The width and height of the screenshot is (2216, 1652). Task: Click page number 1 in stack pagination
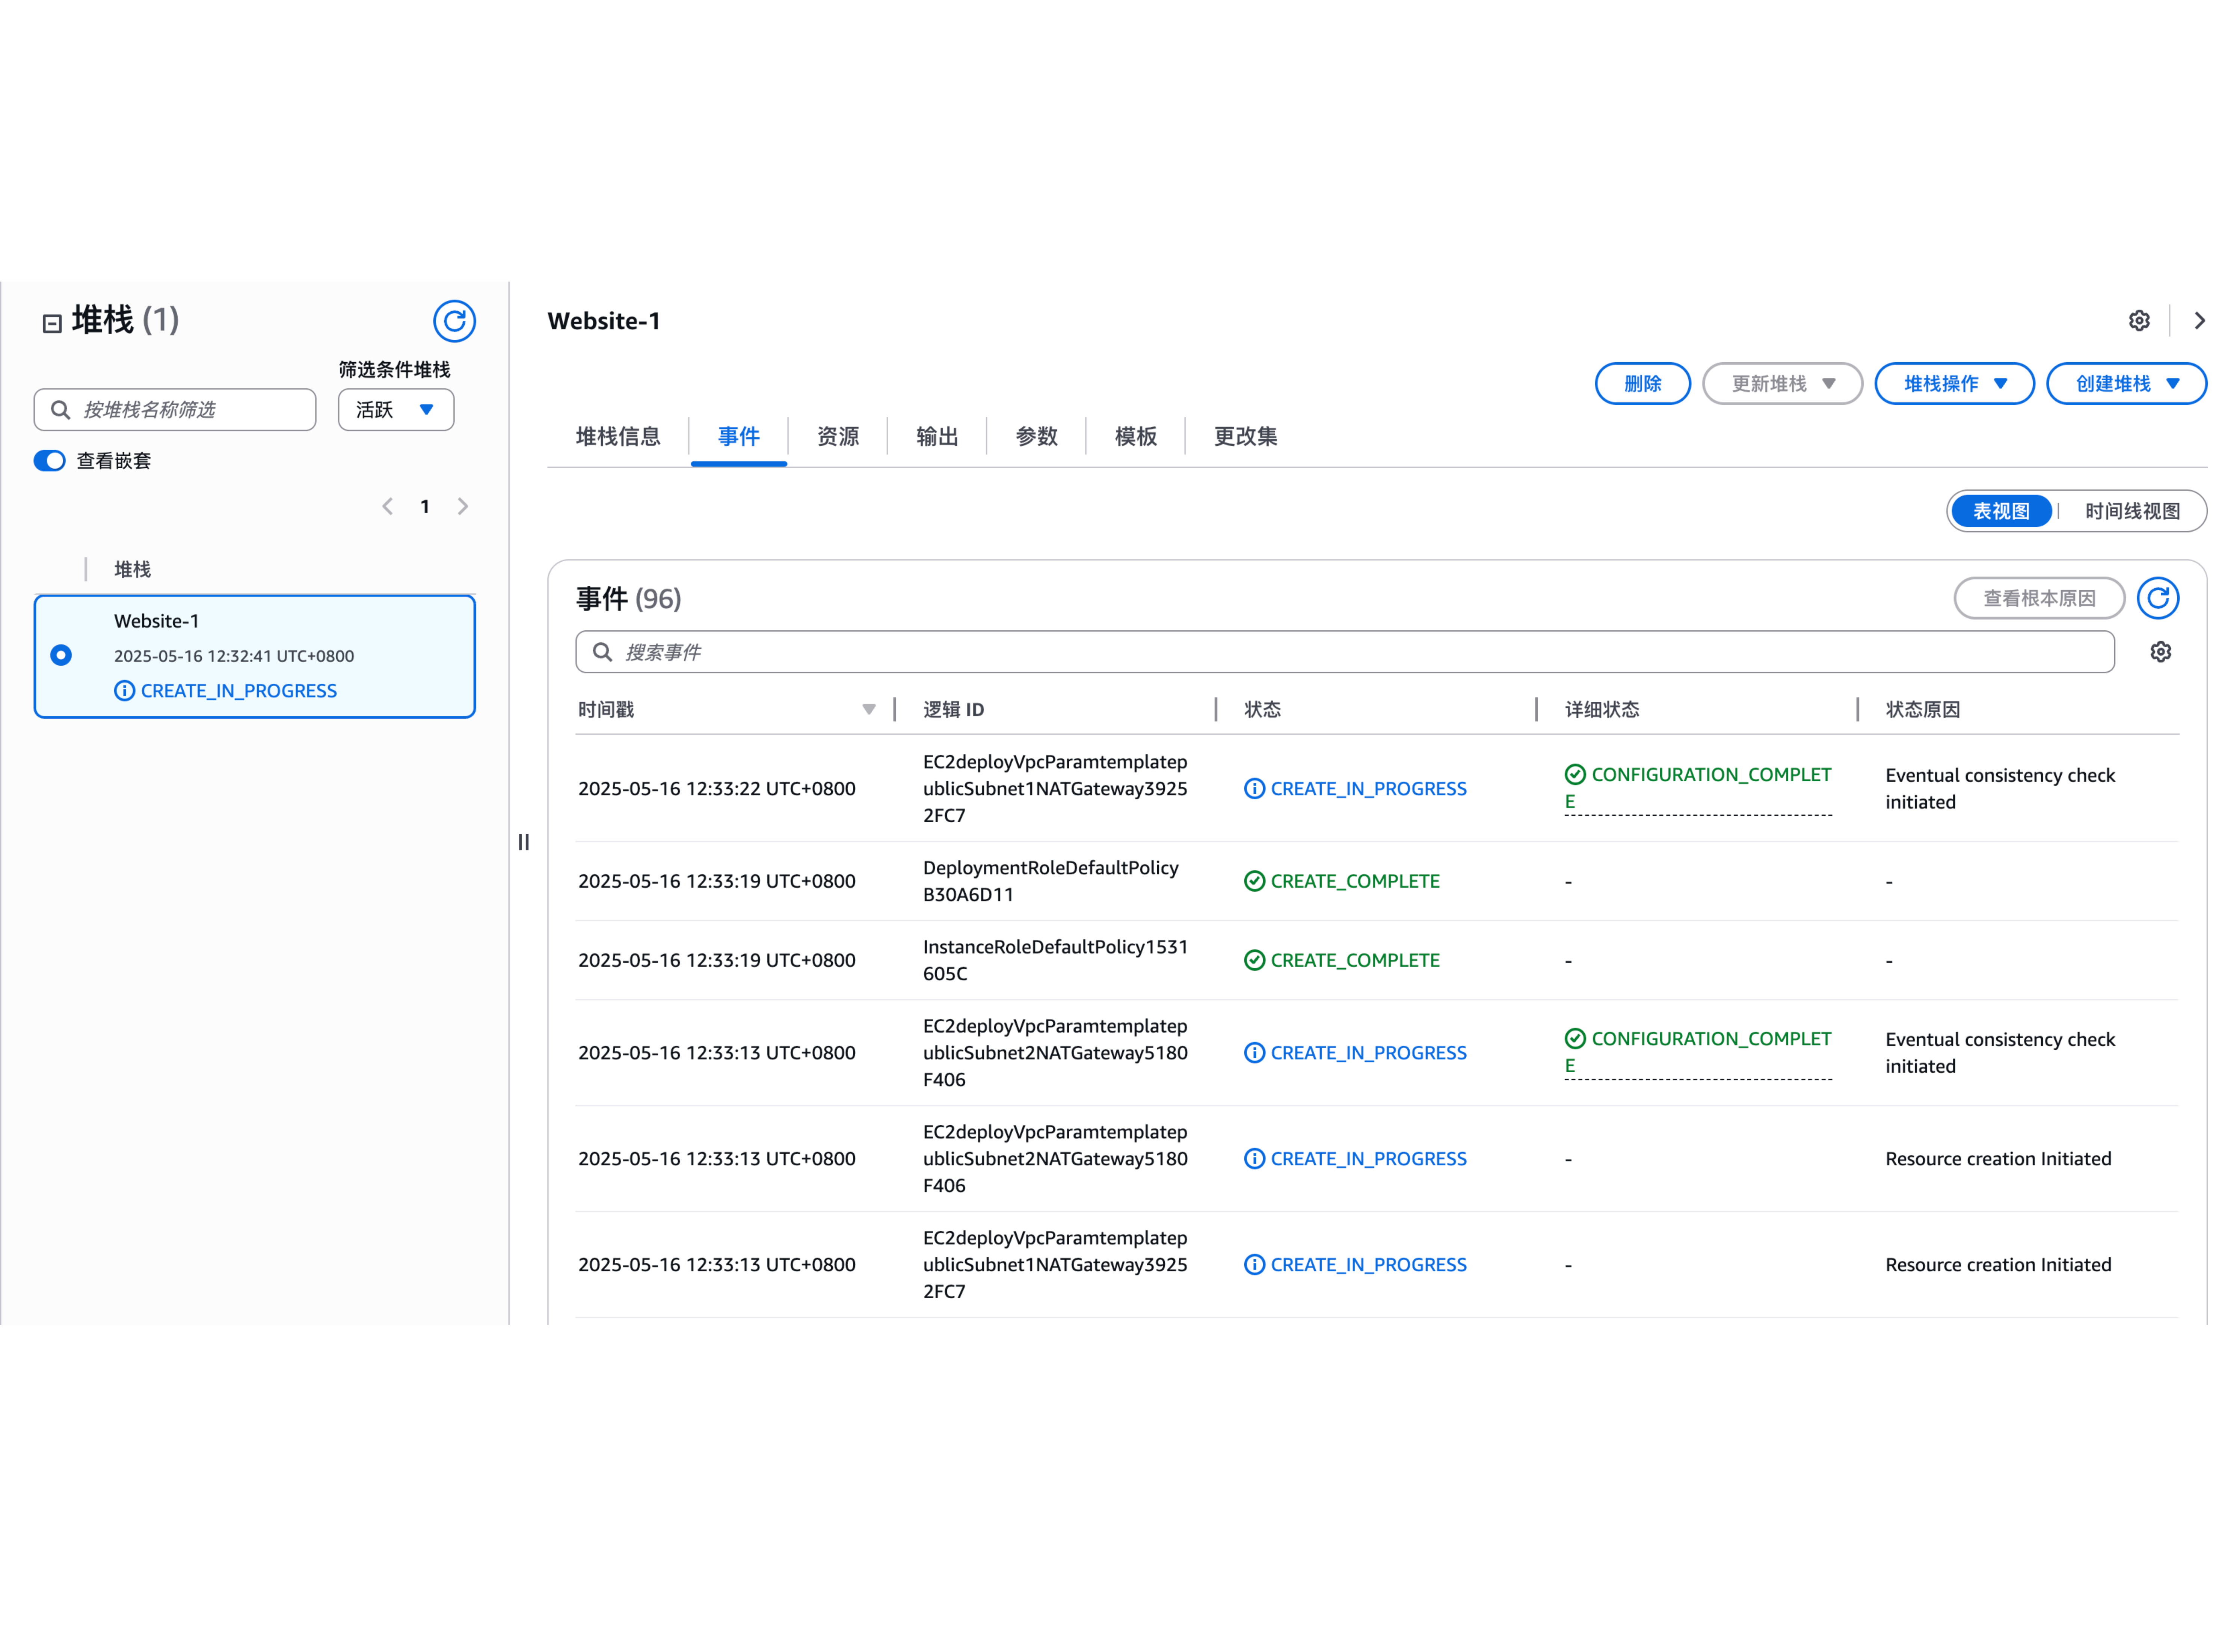coord(425,506)
